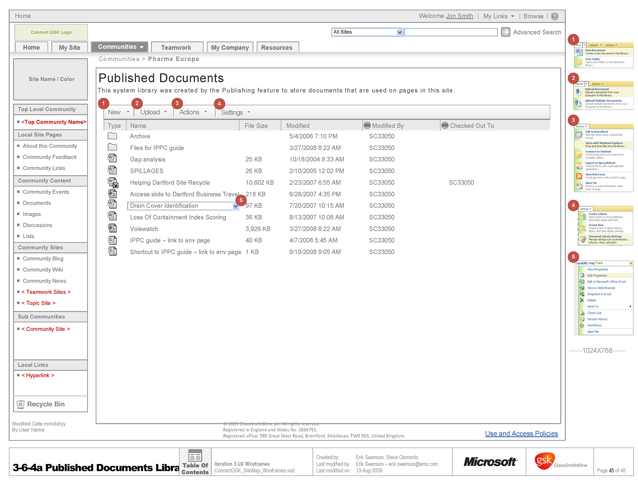
Task: Click the search text input field
Action: point(450,32)
